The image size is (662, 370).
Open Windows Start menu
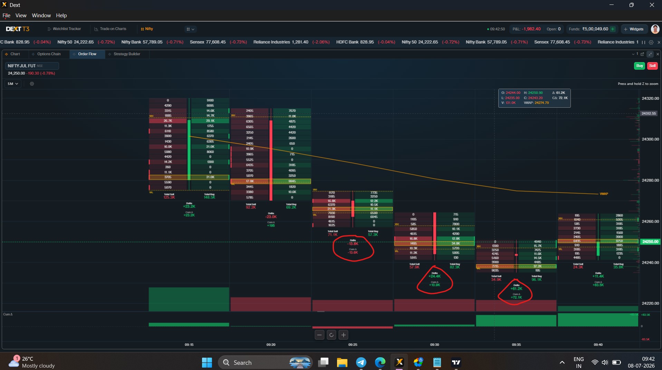[x=207, y=362]
